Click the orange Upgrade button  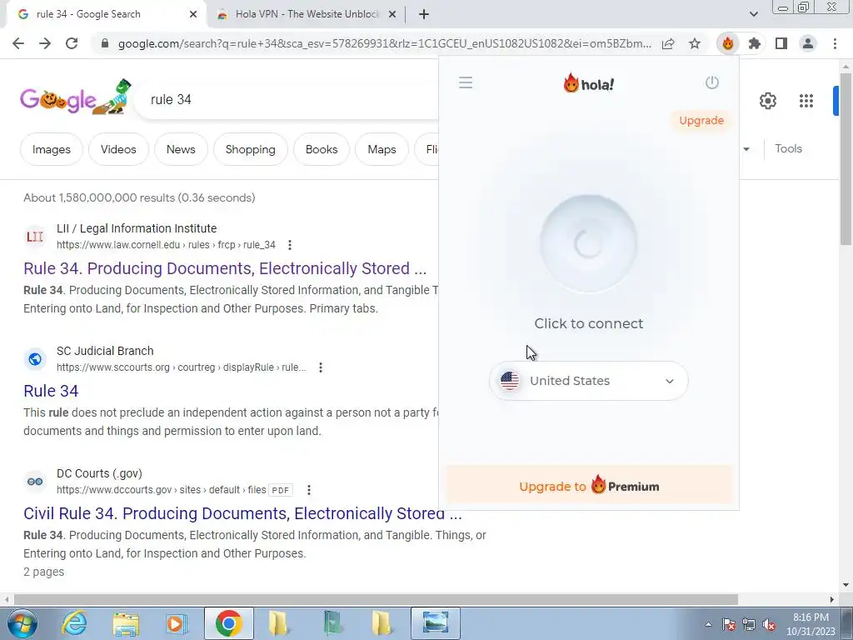tap(701, 120)
